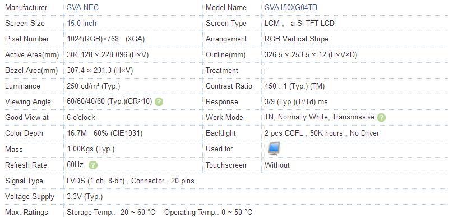This screenshot has width=454, height=217.
Task: Select the 2 pcs CCFL backlight text
Action: [284, 133]
